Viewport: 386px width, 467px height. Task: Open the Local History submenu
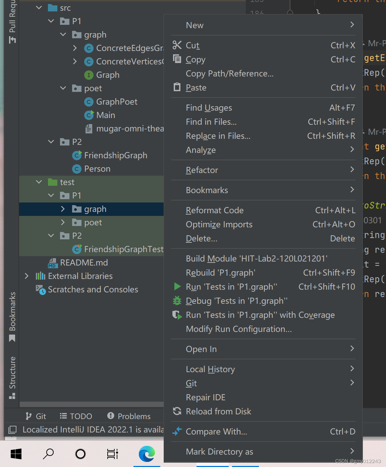(263, 369)
